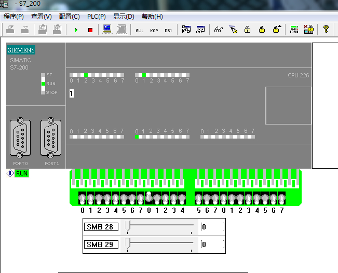Screen dimensions: 338x273
Task: Click the SMB 28 label box
Action: coord(101,227)
